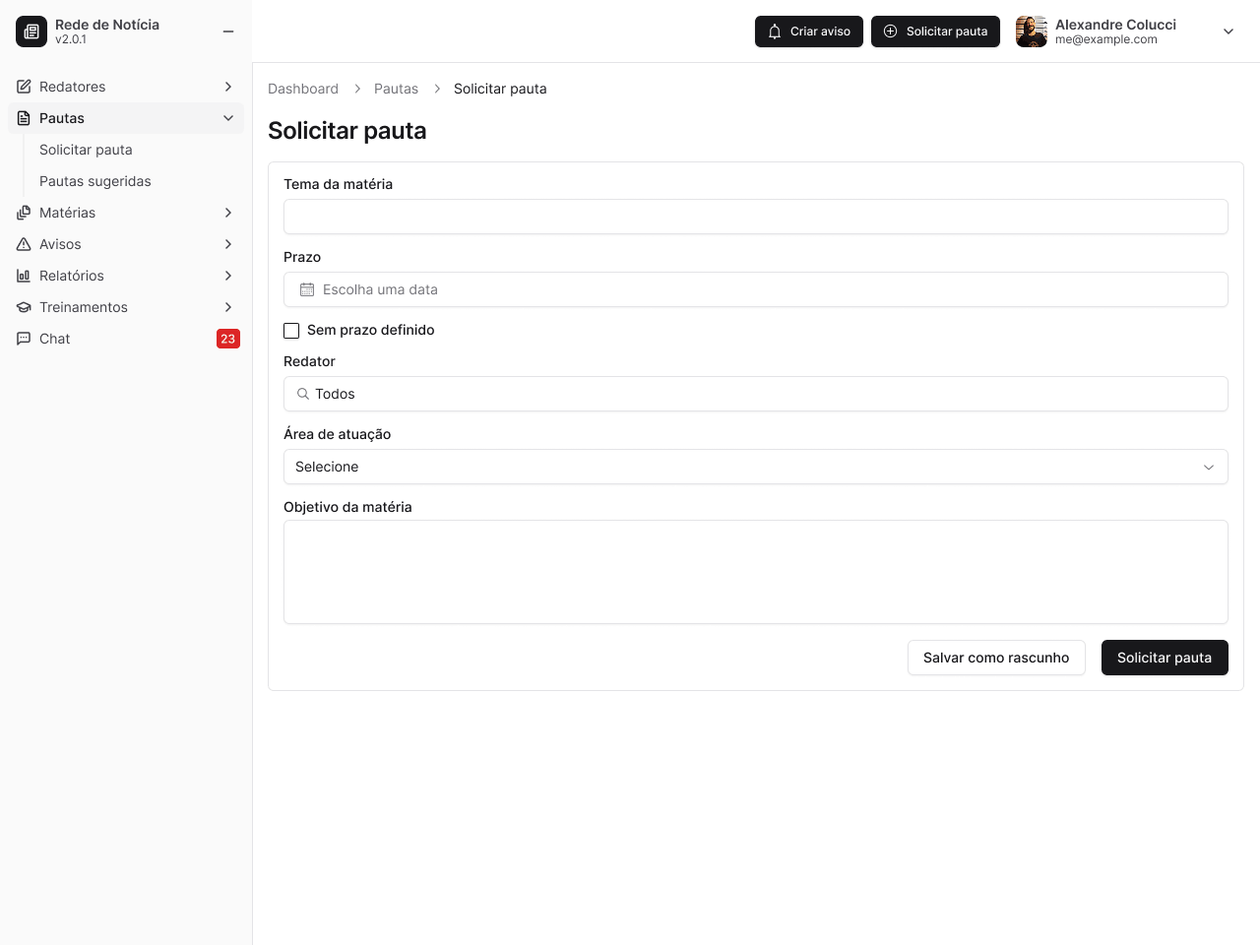
Task: Open the account menu chevron next to Alexandre Colucci
Action: point(1228,31)
